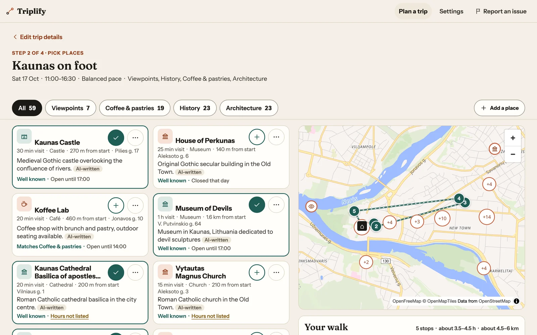Open Settings in top navigation
Screen dimensions: 537x335
[451, 11]
